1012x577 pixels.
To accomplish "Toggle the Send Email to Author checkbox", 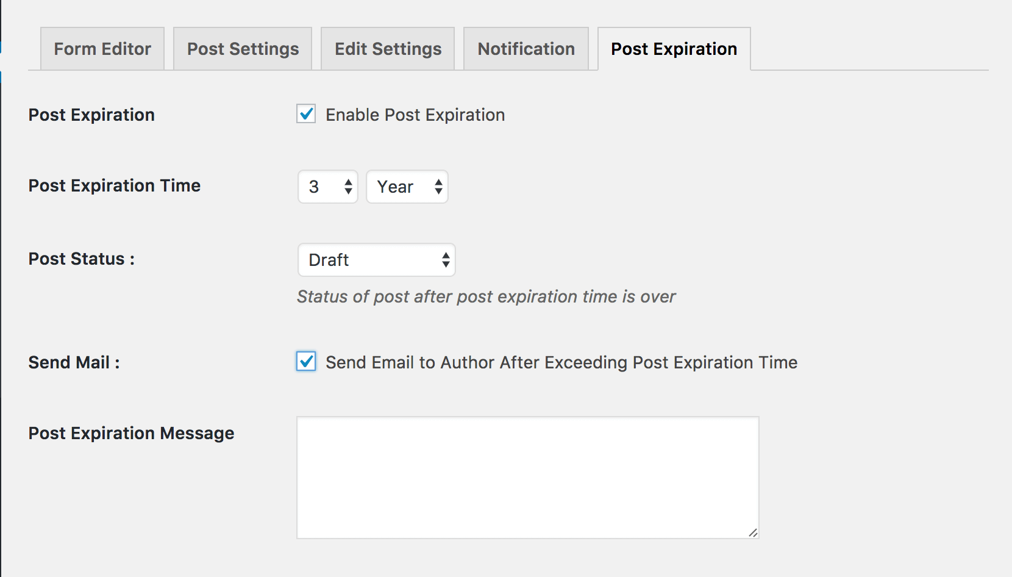I will pyautogui.click(x=306, y=362).
